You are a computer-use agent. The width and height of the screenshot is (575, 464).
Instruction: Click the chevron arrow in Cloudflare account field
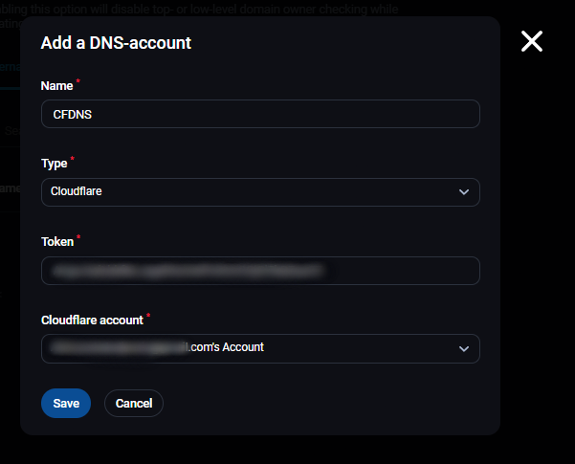pos(464,348)
